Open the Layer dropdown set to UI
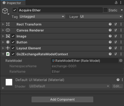The height and width of the screenshot is (106, 124). click(101, 17)
